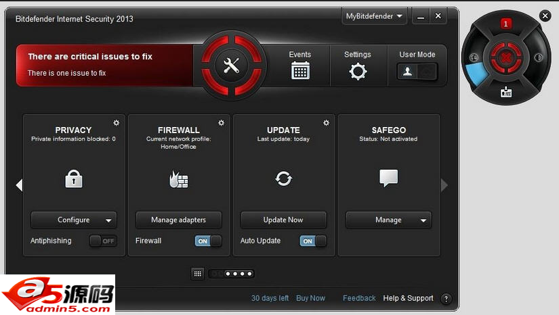This screenshot has width=559, height=315.
Task: Click the Manage adapters button
Action: tap(178, 220)
